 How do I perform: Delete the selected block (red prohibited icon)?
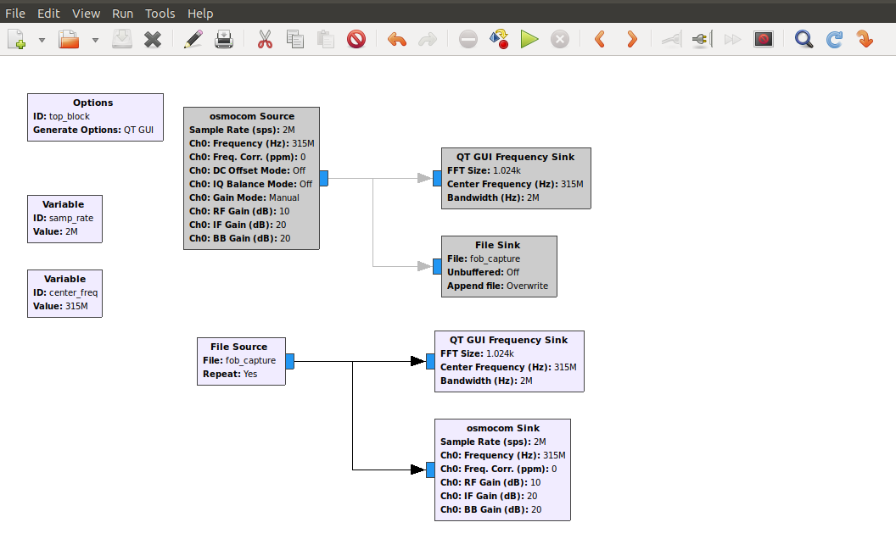point(356,39)
